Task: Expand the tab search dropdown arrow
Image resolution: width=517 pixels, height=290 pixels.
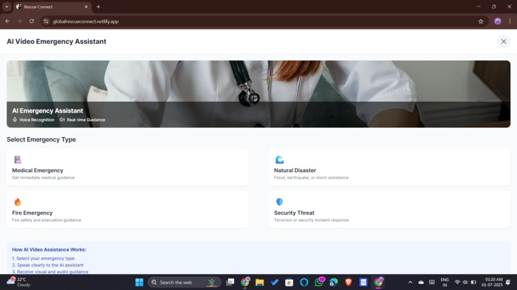Action: (6, 6)
